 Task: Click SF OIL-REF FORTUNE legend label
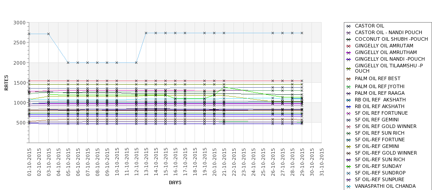tap(380, 140)
